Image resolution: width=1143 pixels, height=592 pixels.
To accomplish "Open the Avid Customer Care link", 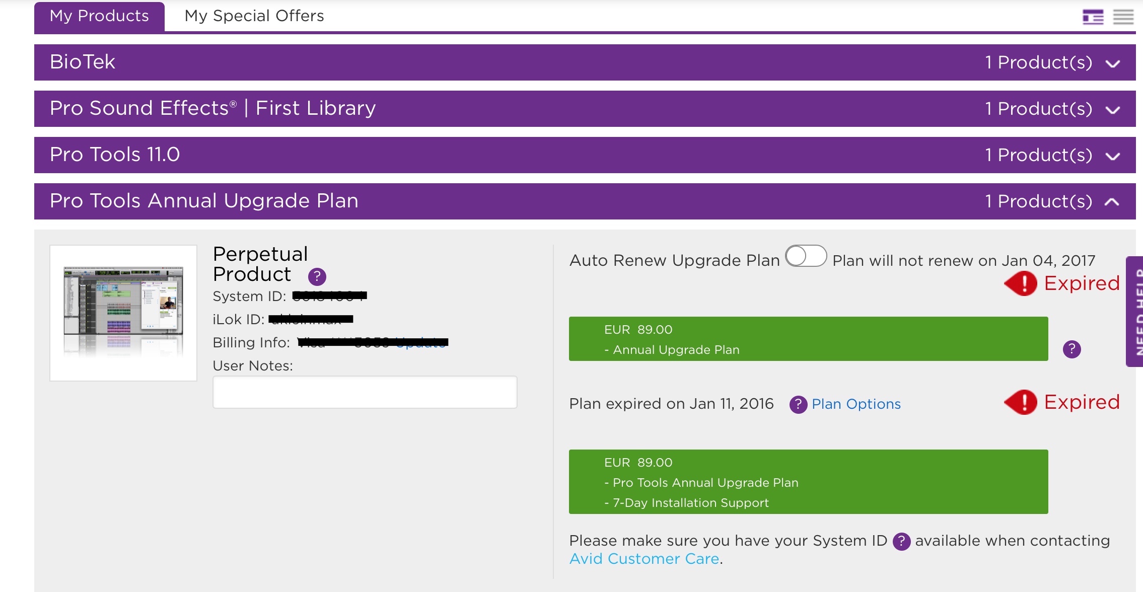I will [644, 559].
